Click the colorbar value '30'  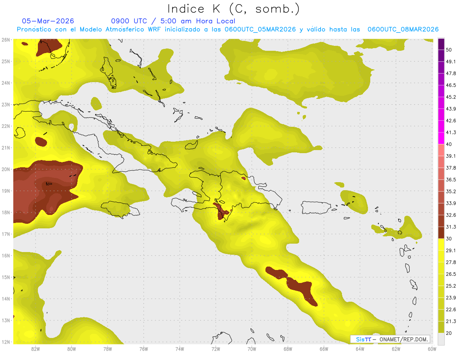coord(449,239)
